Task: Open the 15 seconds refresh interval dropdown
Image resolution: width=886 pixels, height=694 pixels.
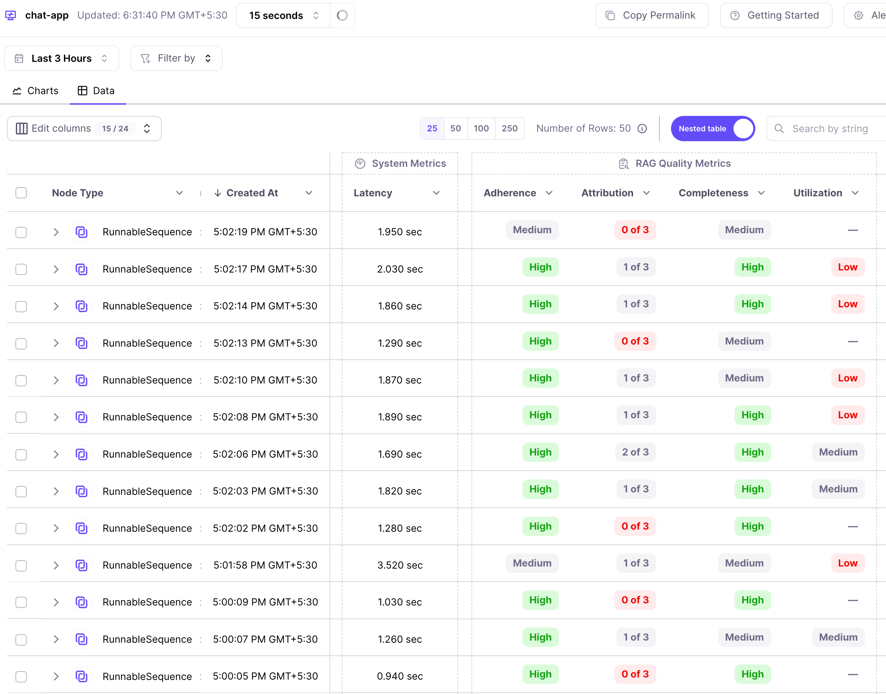Action: point(283,15)
